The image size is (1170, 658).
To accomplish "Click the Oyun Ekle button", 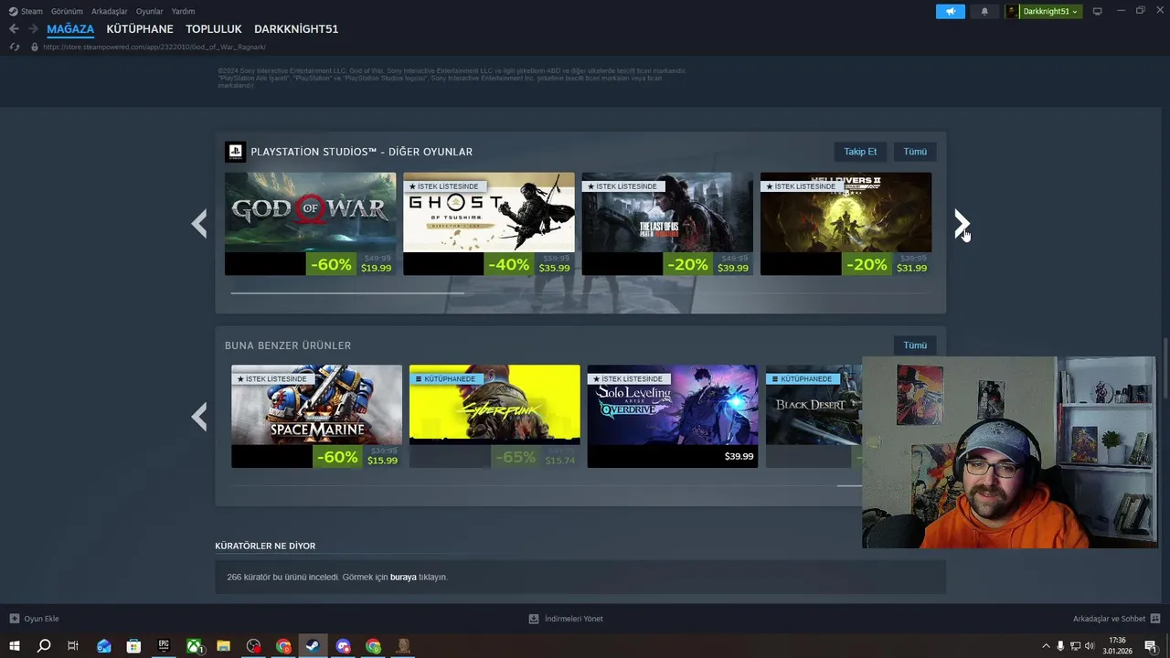I will [34, 619].
